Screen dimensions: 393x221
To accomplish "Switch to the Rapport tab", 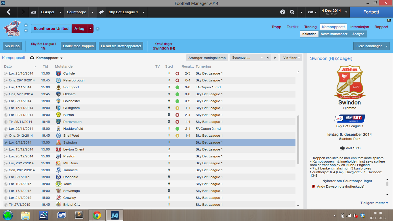I will point(381,27).
